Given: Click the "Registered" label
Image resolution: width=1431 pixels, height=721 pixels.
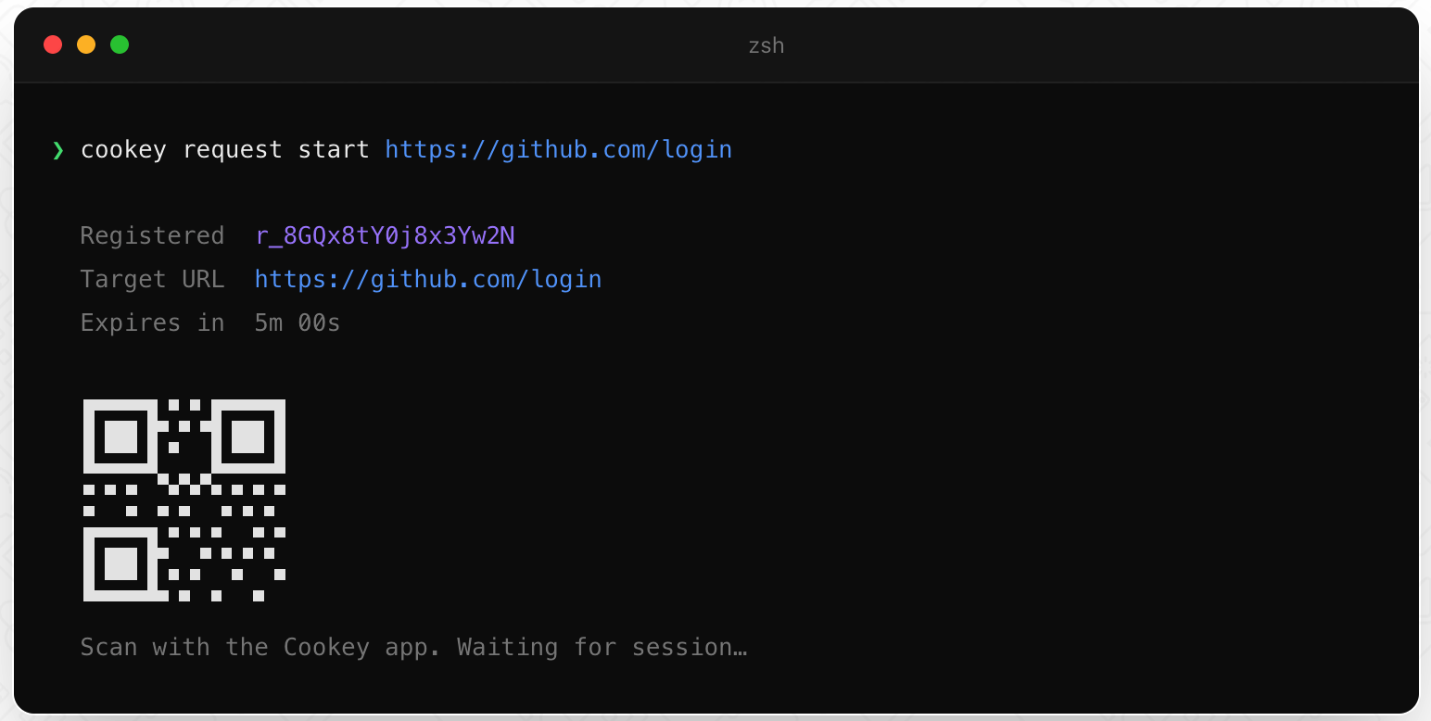Looking at the screenshot, I should click(152, 236).
